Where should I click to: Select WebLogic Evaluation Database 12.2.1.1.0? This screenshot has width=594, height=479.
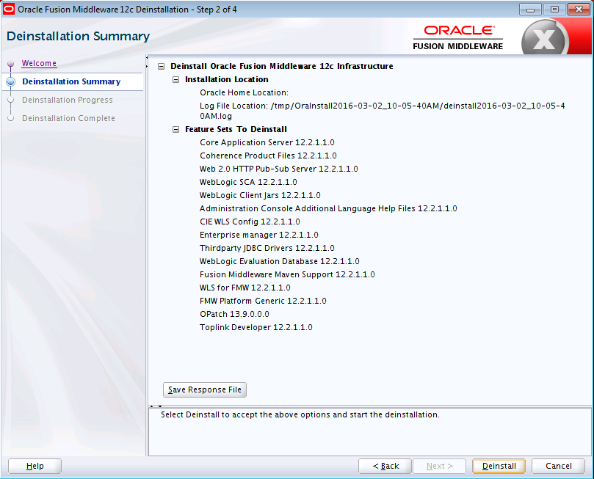280,262
